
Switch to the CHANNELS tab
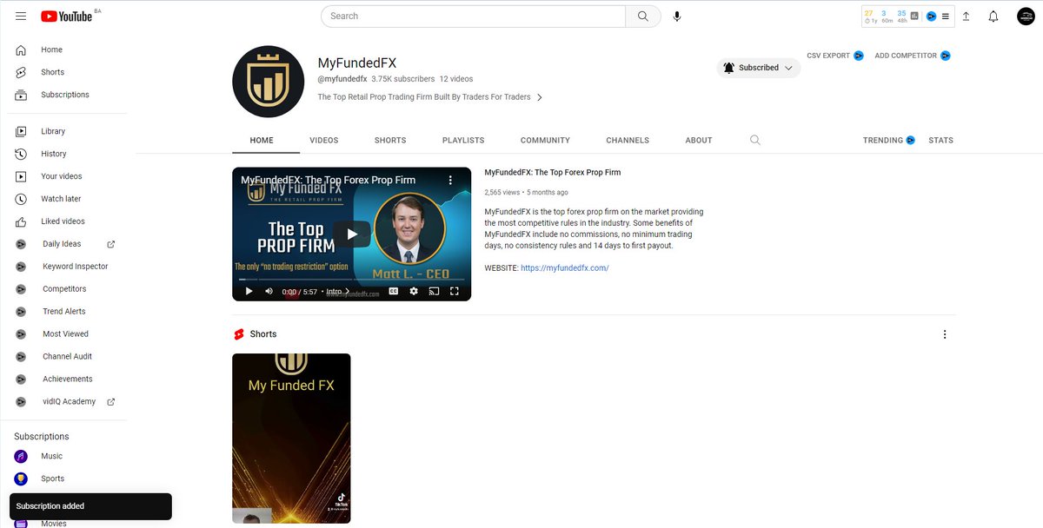[628, 140]
